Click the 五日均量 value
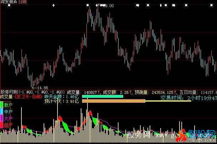217x144 pixels. [x=198, y=92]
